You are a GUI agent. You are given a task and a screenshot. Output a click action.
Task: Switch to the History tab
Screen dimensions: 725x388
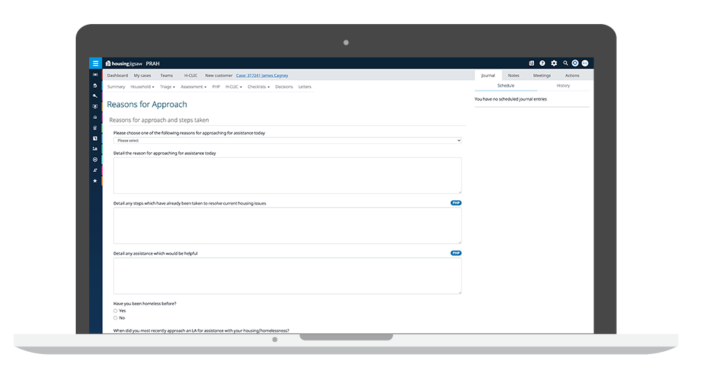563,86
